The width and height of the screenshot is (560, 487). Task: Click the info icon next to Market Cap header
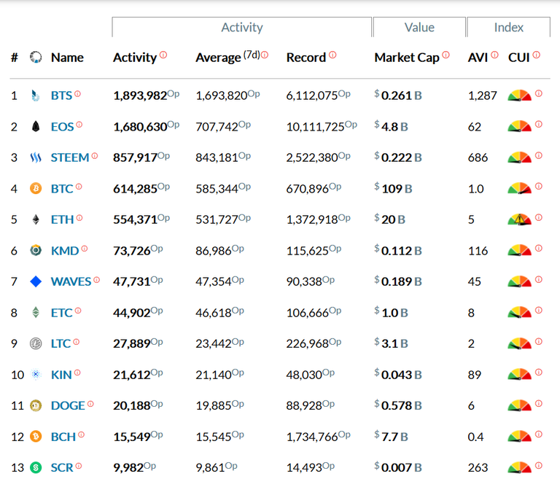click(446, 55)
